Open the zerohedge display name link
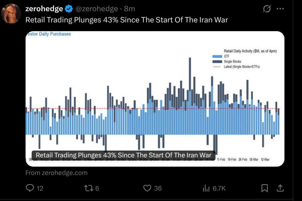The height and width of the screenshot is (201, 302). tap(44, 9)
